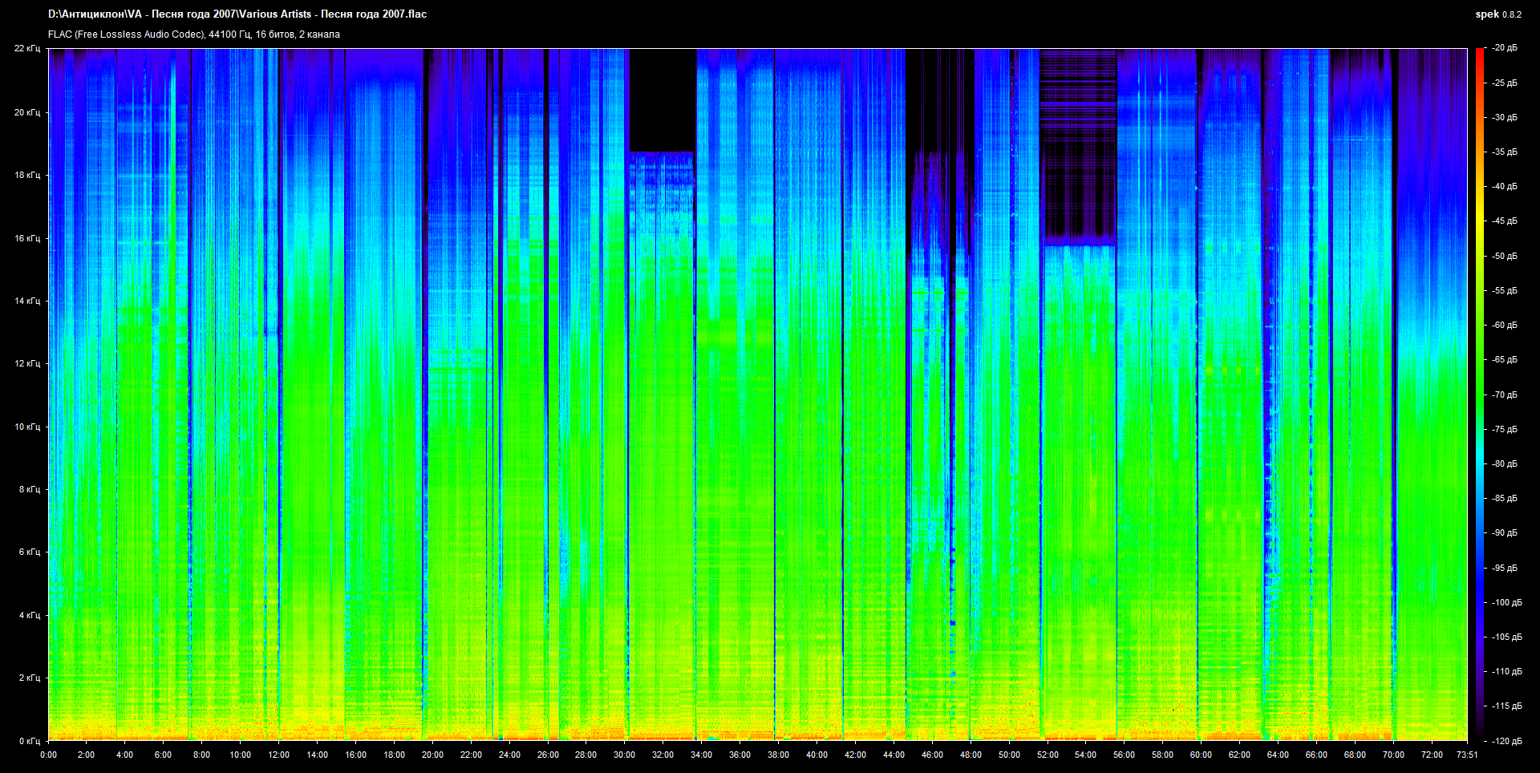Click the -20 дБ label on the scale

[x=1504, y=48]
